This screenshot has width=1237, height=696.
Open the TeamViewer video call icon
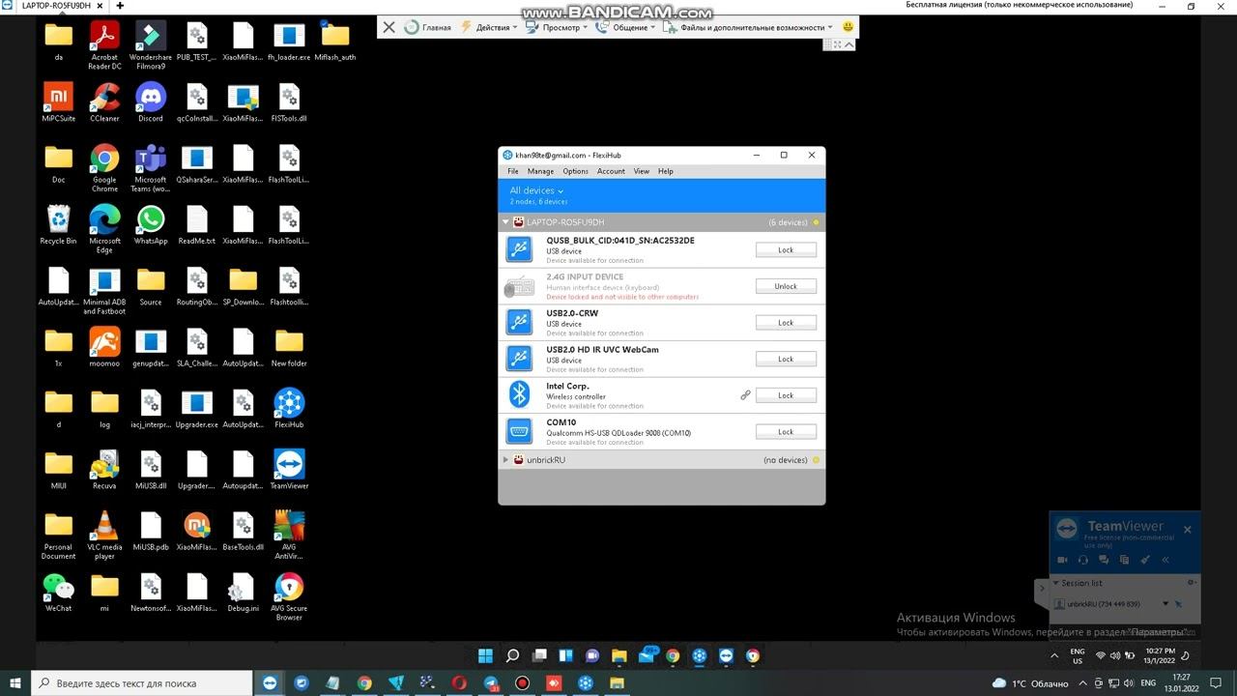coord(1063,560)
